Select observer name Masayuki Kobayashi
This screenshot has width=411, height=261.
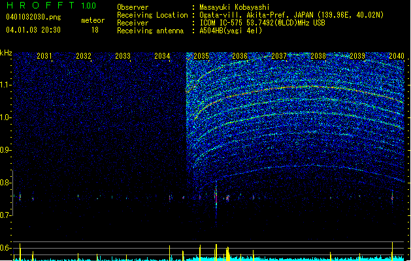click(235, 7)
